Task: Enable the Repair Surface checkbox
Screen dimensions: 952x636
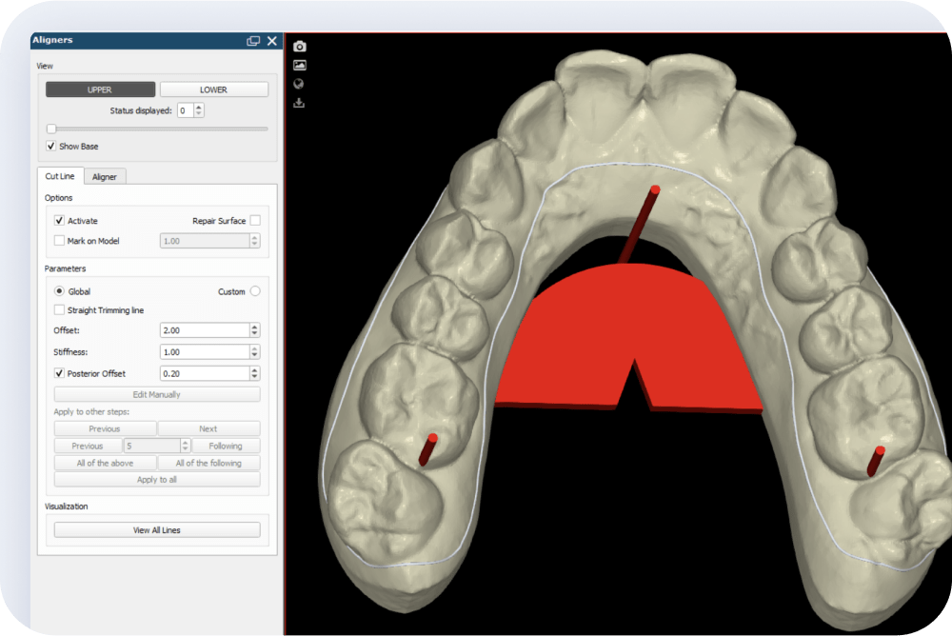Action: click(x=255, y=220)
